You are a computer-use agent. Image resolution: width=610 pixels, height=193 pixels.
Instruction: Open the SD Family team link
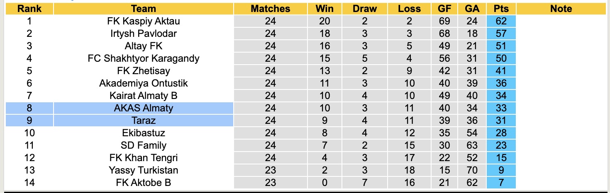click(143, 145)
